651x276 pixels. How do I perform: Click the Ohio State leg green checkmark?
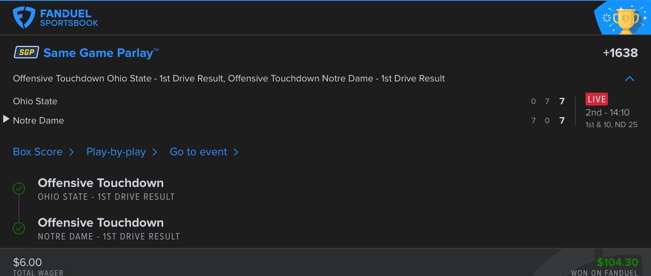[x=19, y=189]
